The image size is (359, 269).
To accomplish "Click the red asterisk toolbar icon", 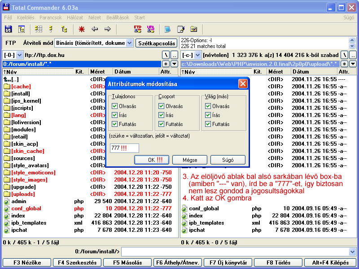I will (82, 30).
